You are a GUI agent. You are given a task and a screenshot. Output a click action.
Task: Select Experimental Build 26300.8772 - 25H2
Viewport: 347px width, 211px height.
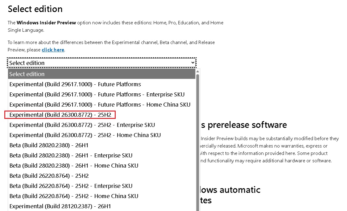(101, 115)
